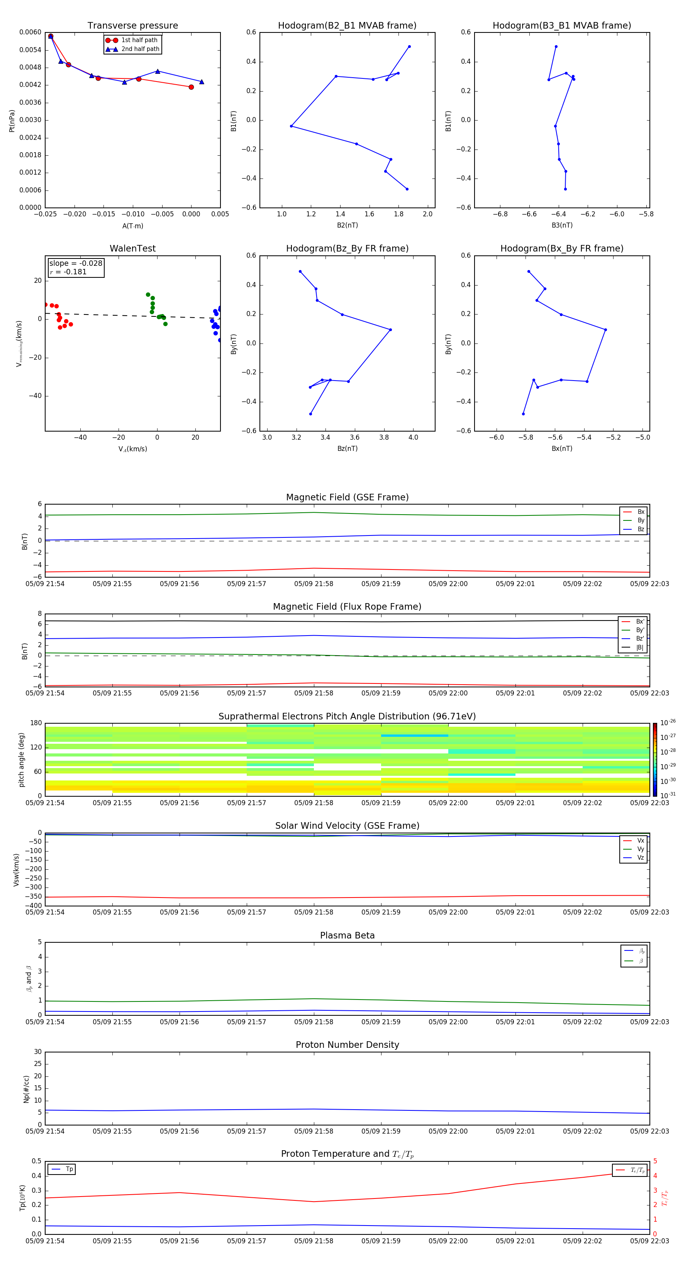Click the 'A(T·m)' x-axis label
Image resolution: width=695 pixels, height=1275 pixels.
(x=132, y=226)
